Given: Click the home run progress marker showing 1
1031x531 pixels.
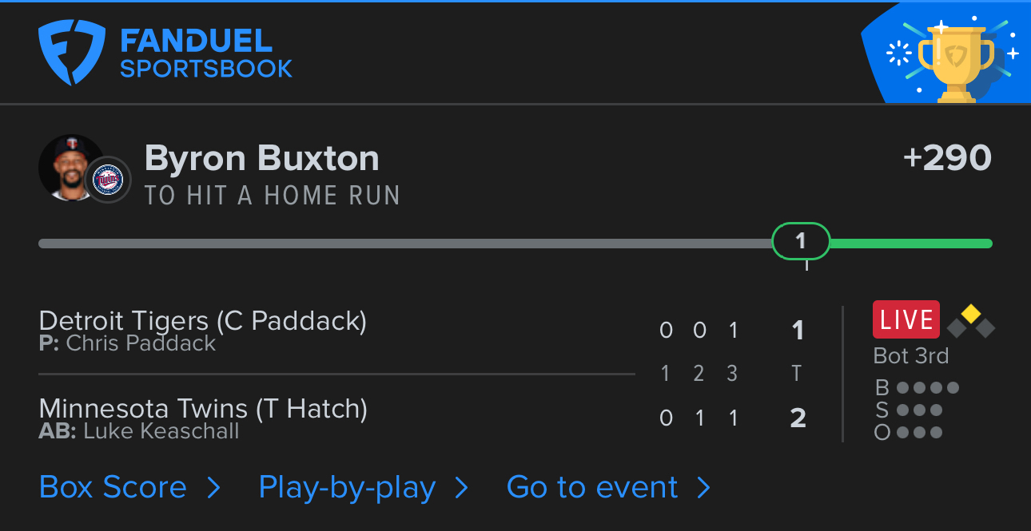Looking at the screenshot, I should (x=801, y=241).
